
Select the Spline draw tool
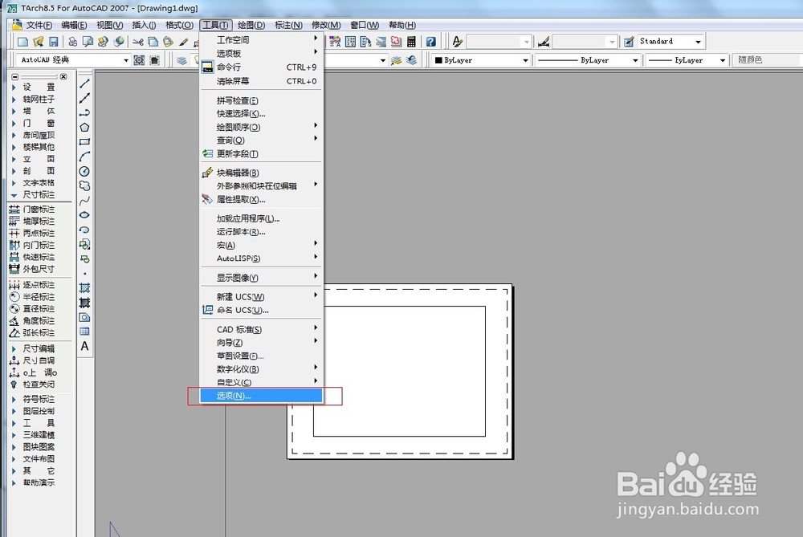[x=85, y=200]
